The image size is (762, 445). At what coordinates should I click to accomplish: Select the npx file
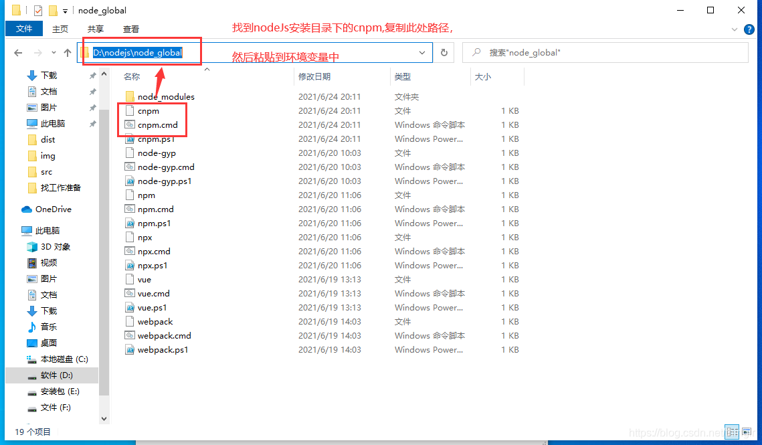click(x=145, y=238)
